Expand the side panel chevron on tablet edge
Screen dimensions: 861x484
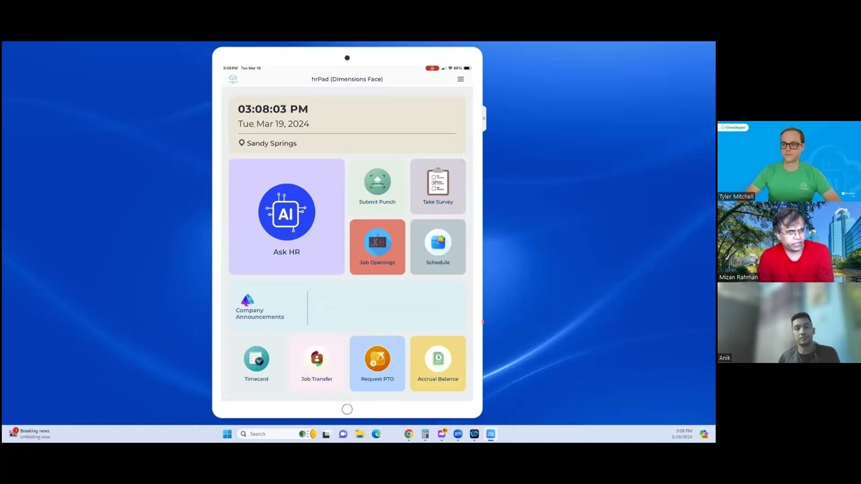(483, 118)
